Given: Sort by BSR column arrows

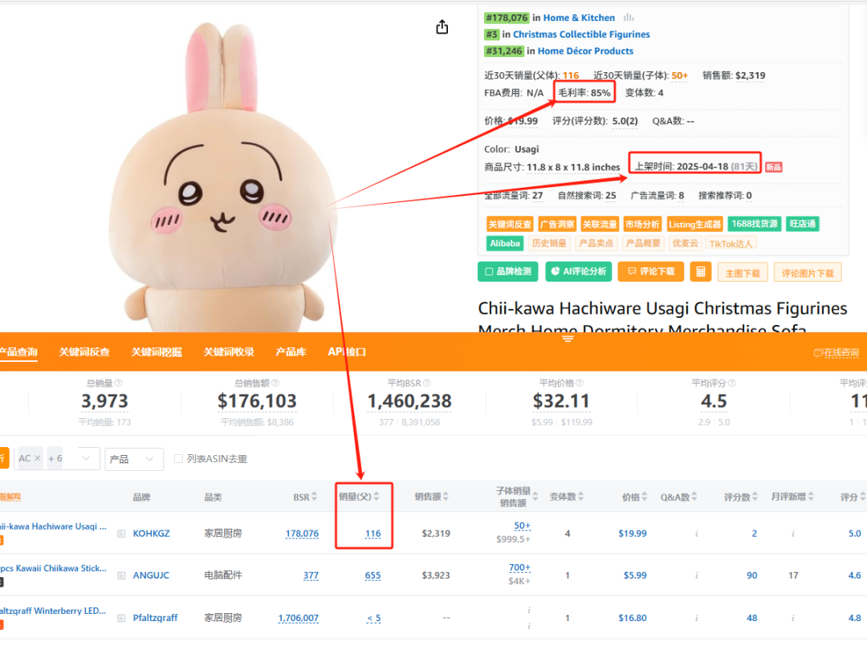Looking at the screenshot, I should [314, 497].
